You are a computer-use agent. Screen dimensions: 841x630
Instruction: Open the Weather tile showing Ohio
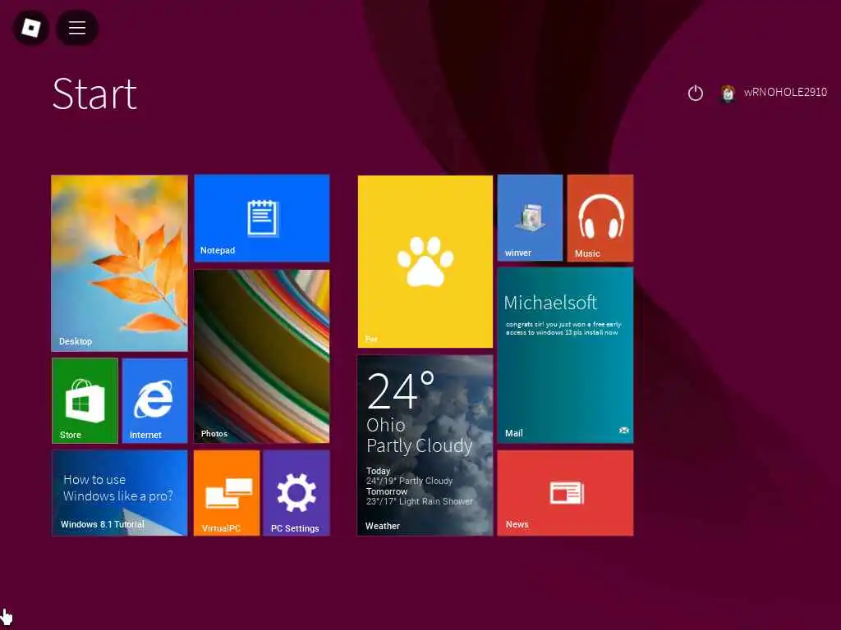(425, 445)
